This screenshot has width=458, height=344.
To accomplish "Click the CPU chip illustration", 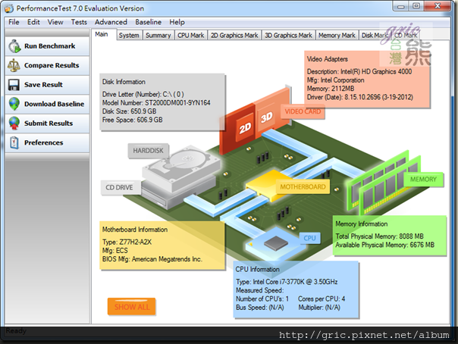I will [276, 243].
